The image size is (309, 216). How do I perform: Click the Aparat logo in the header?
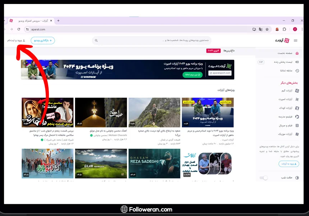point(282,41)
